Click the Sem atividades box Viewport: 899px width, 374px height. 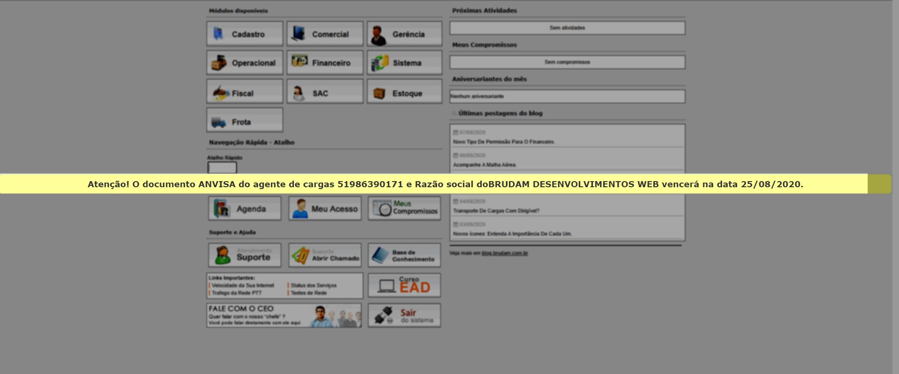point(567,28)
